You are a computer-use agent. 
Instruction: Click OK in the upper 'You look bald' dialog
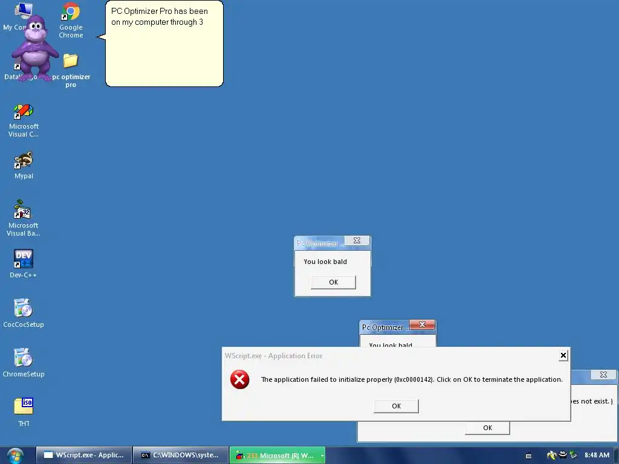333,282
